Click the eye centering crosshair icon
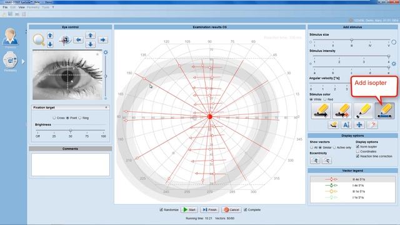The height and width of the screenshot is (225, 400). (65, 40)
